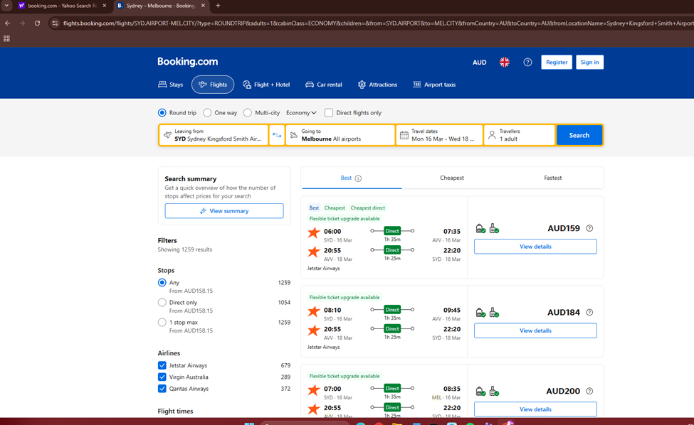
Task: Open Chrome apps grid icon in bookmarks bar
Action: pyautogui.click(x=6, y=39)
